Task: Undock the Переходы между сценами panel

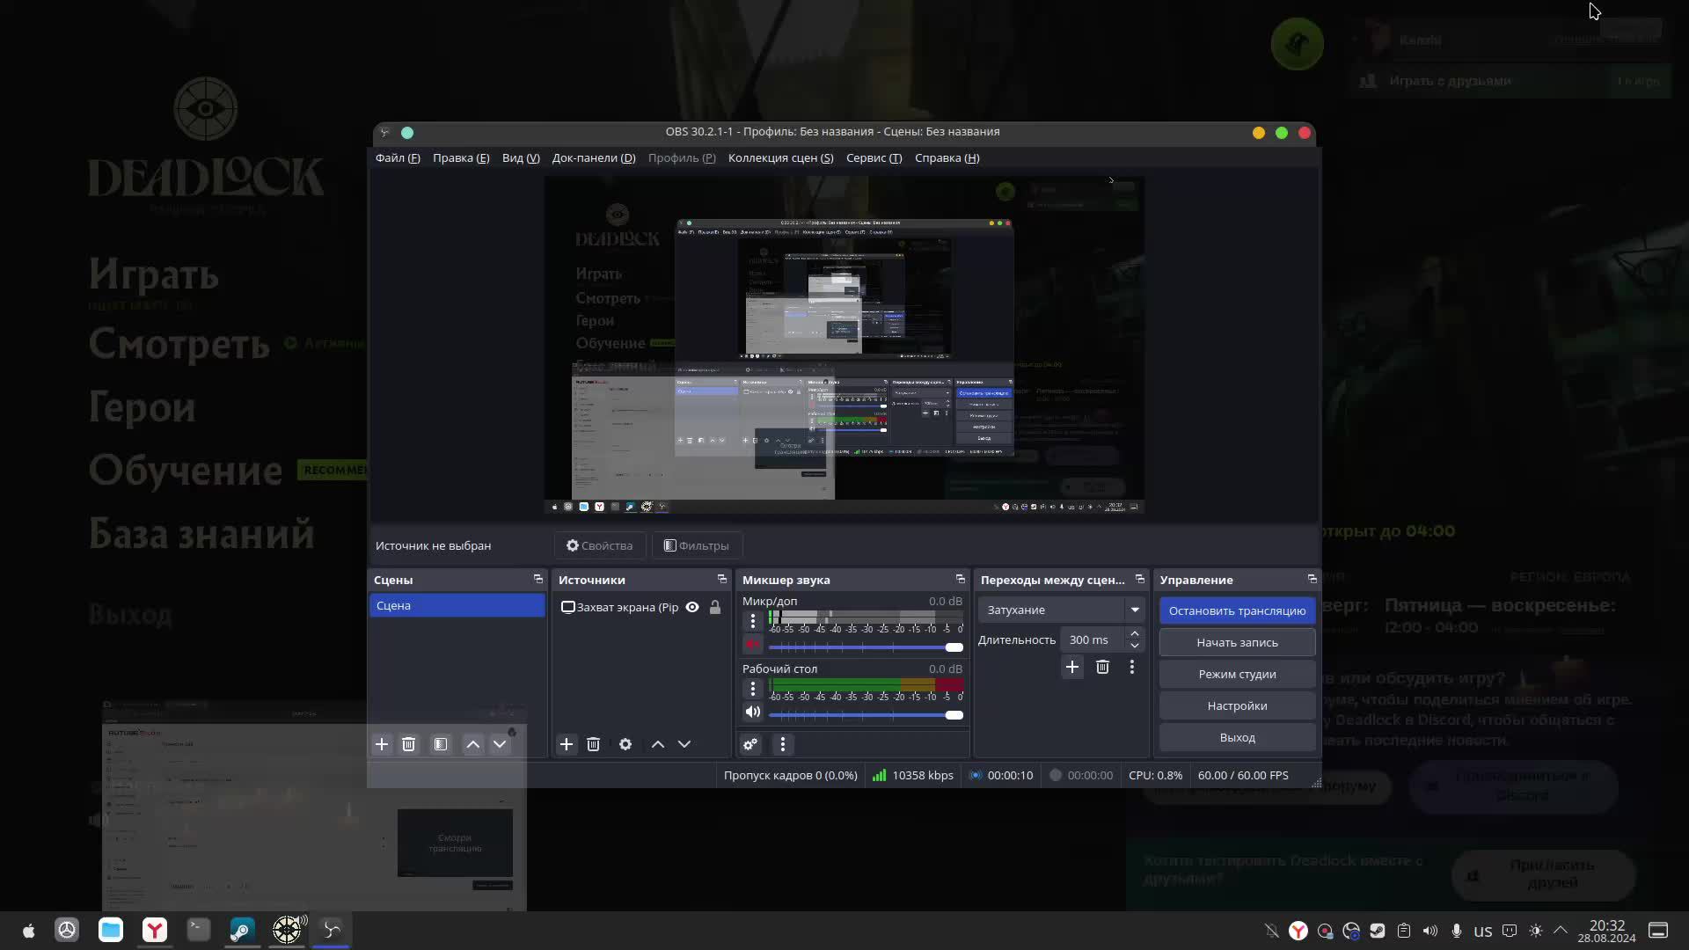Action: tap(1140, 579)
